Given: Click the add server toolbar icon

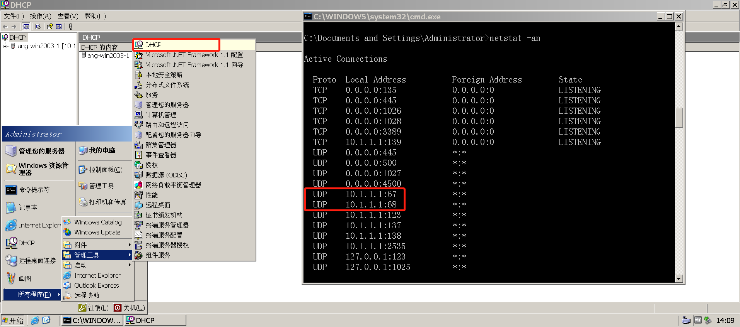Looking at the screenshot, I should coord(70,27).
